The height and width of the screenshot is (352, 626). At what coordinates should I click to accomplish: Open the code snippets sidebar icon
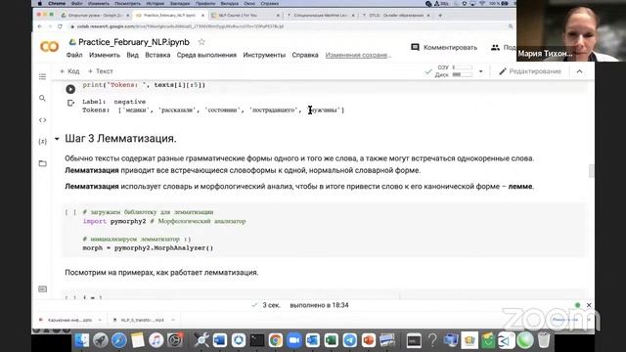42,120
